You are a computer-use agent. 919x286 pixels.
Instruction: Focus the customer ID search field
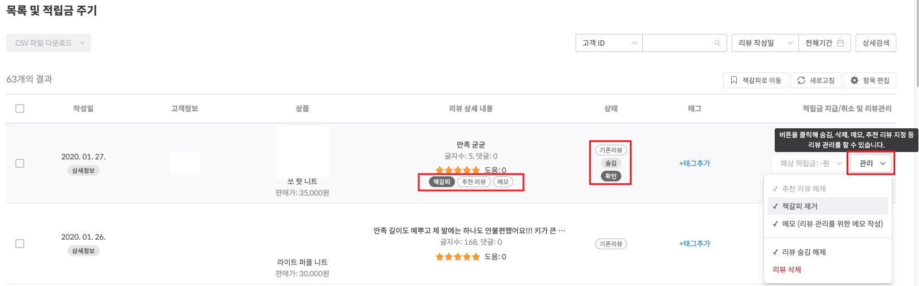(x=678, y=43)
